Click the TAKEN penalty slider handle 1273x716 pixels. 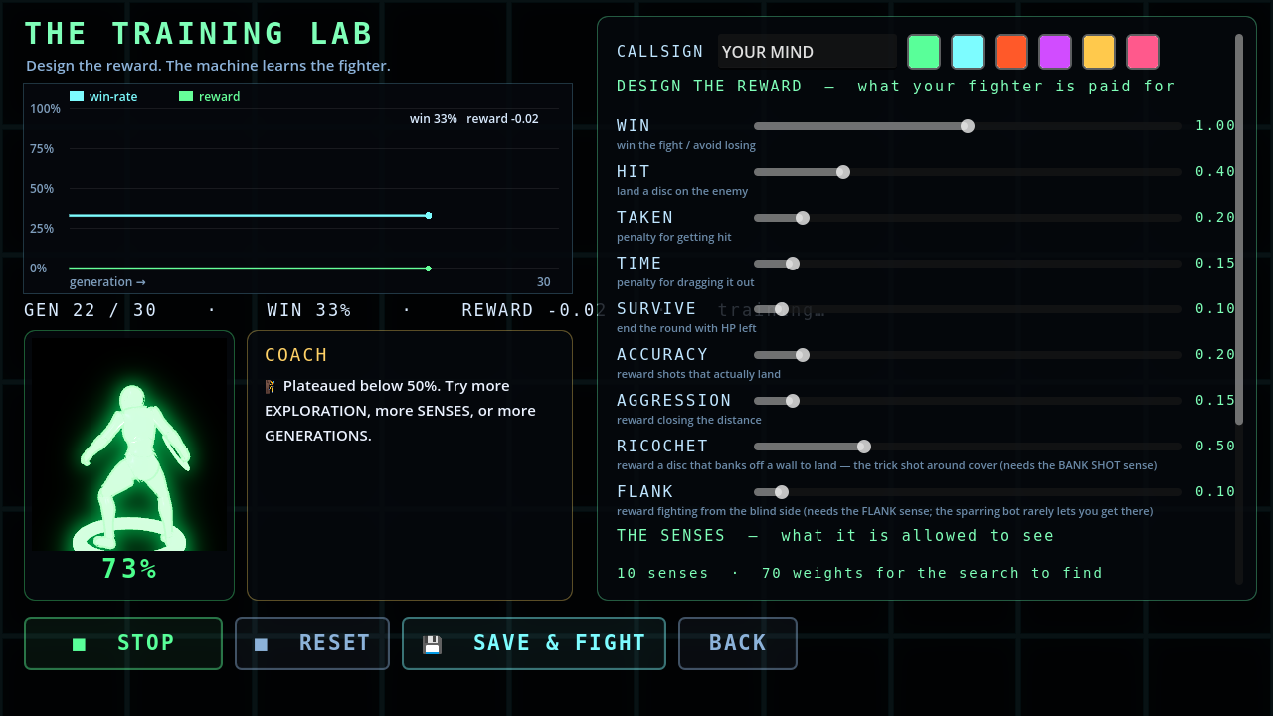(x=803, y=218)
